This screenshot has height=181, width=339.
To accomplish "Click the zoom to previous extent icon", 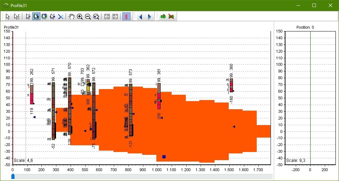I will tap(96, 17).
